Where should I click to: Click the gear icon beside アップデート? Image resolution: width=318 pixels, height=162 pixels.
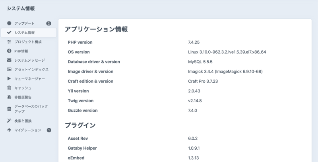point(9,23)
